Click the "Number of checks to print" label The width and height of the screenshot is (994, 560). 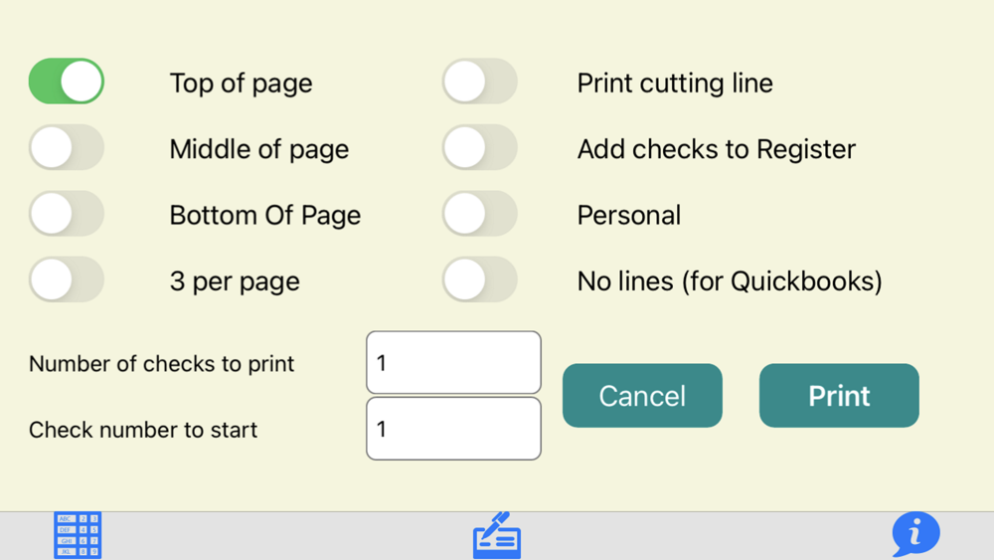pos(161,364)
